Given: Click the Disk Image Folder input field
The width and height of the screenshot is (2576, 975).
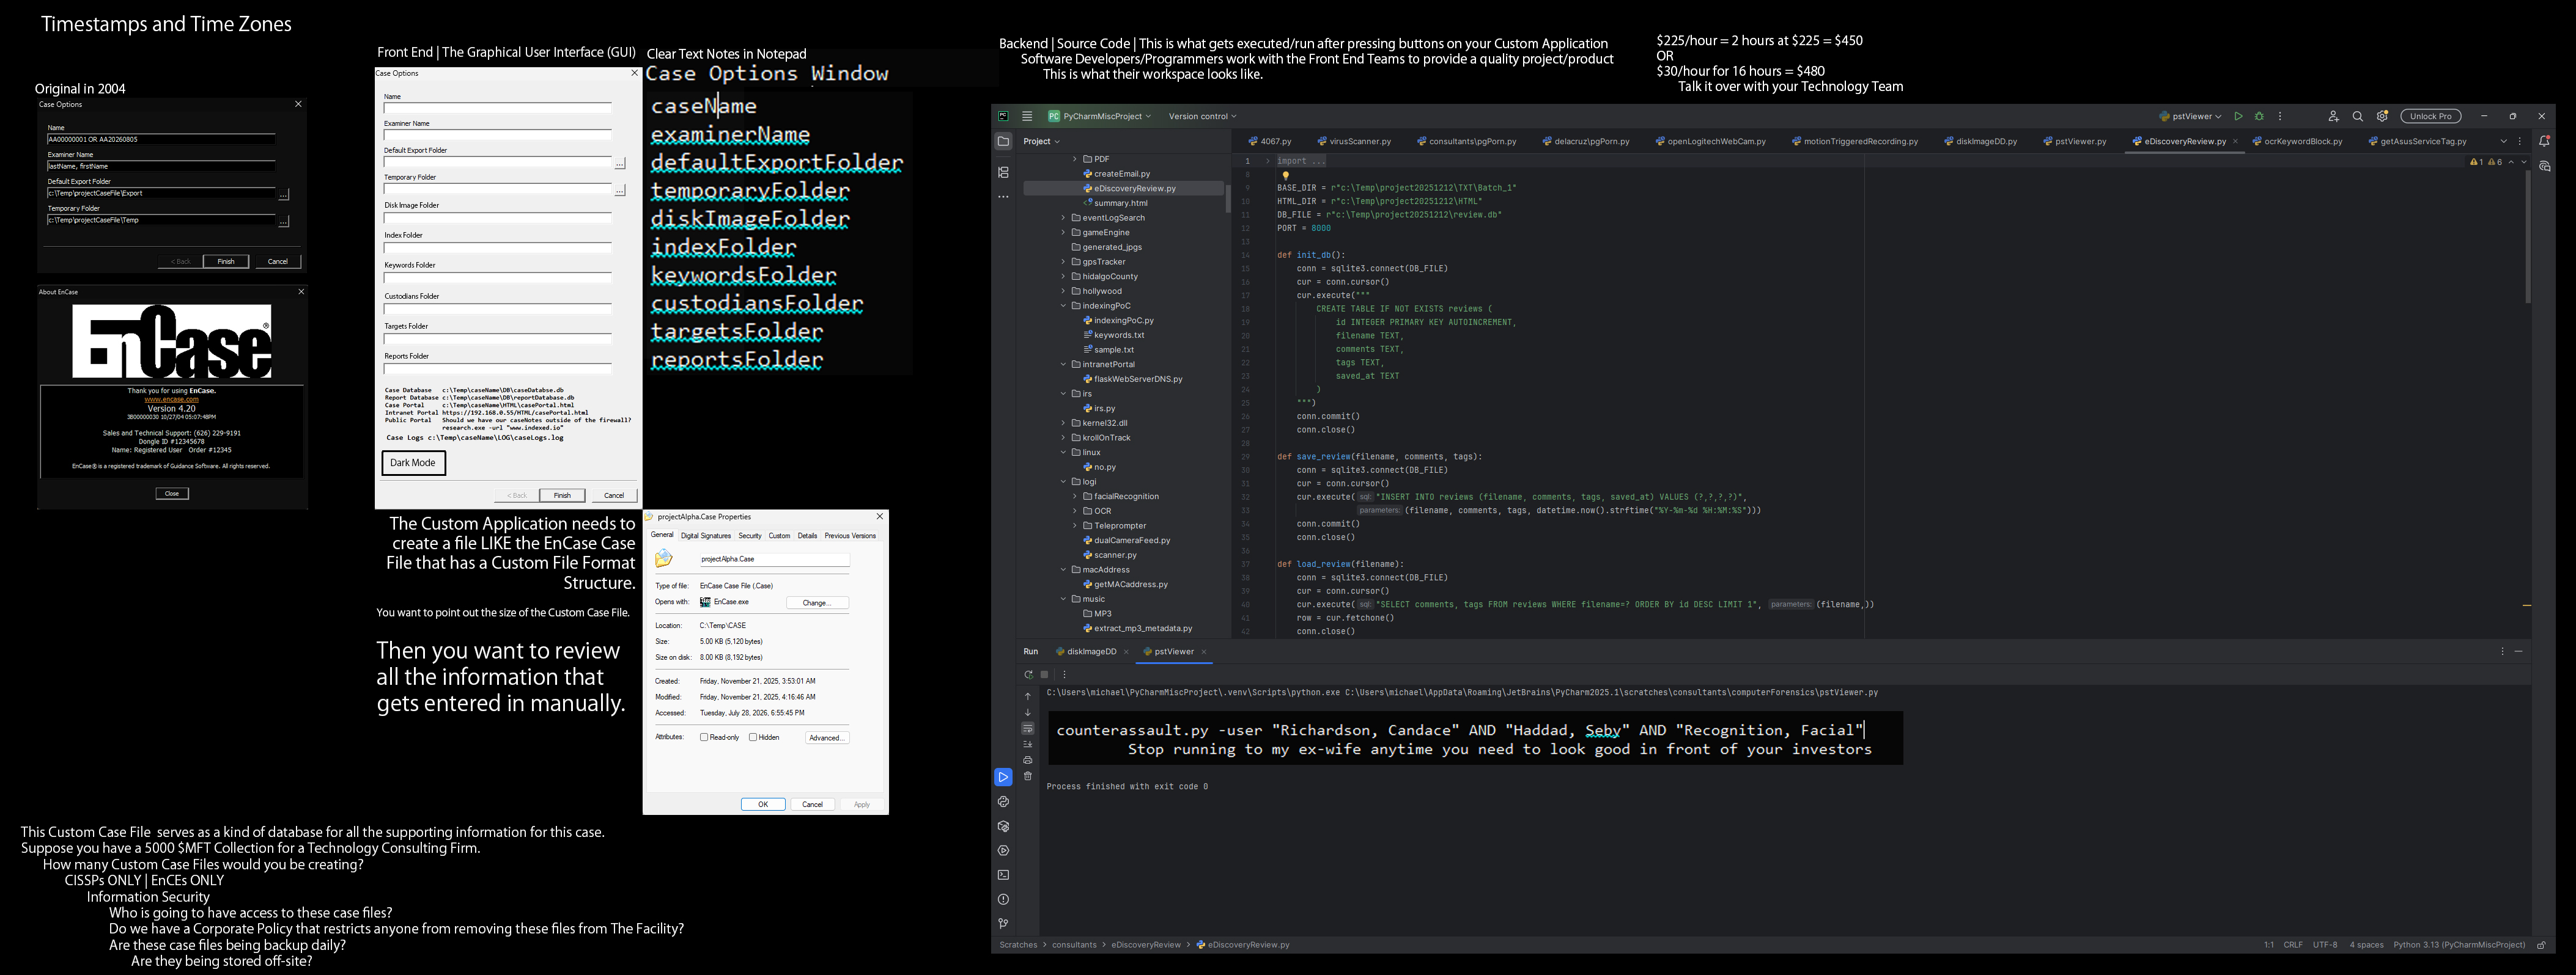Looking at the screenshot, I should (497, 217).
